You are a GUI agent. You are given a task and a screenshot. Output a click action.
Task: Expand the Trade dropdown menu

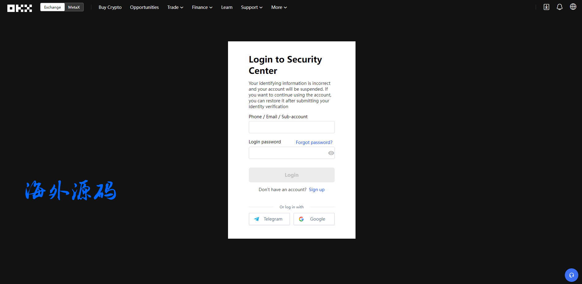(x=175, y=7)
